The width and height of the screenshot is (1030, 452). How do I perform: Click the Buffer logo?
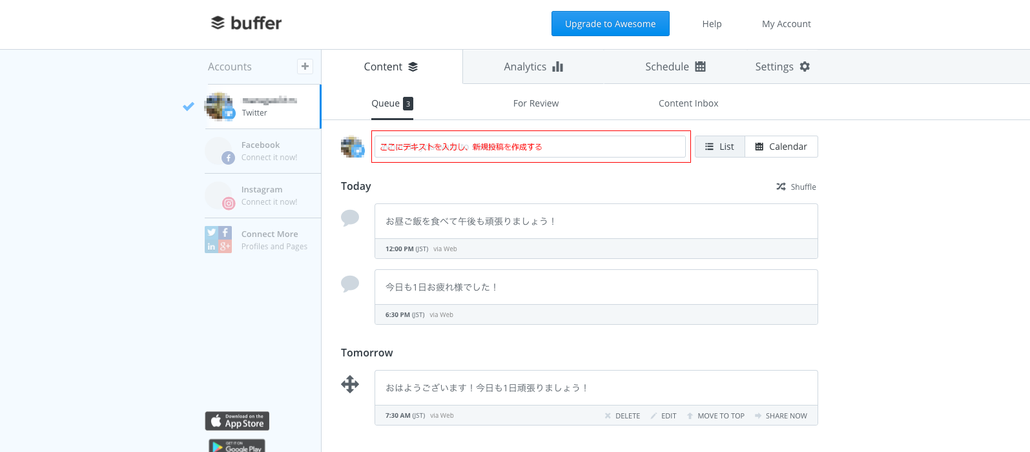pos(246,23)
